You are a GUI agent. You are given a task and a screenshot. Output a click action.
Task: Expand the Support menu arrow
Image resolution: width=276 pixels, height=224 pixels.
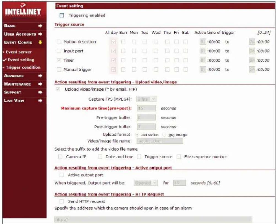(x=40, y=92)
